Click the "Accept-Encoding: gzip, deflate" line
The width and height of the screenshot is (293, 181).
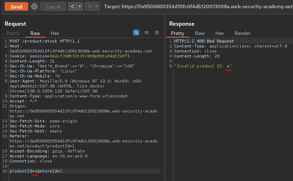(47, 151)
